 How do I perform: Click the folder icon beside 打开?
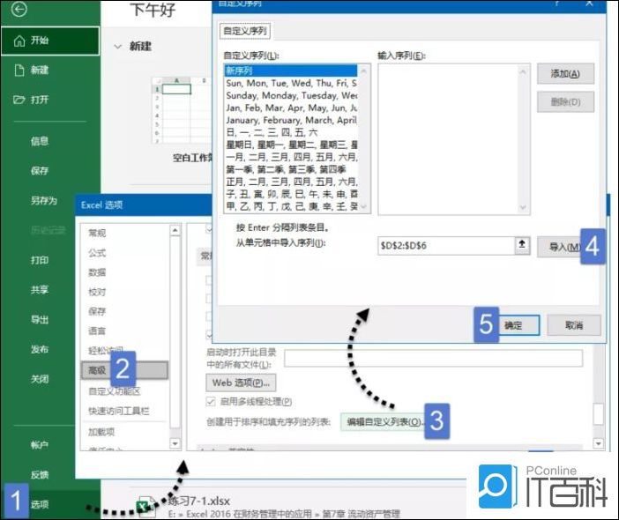click(x=19, y=100)
